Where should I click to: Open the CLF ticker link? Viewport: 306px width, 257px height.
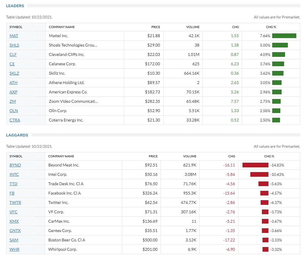(13, 55)
